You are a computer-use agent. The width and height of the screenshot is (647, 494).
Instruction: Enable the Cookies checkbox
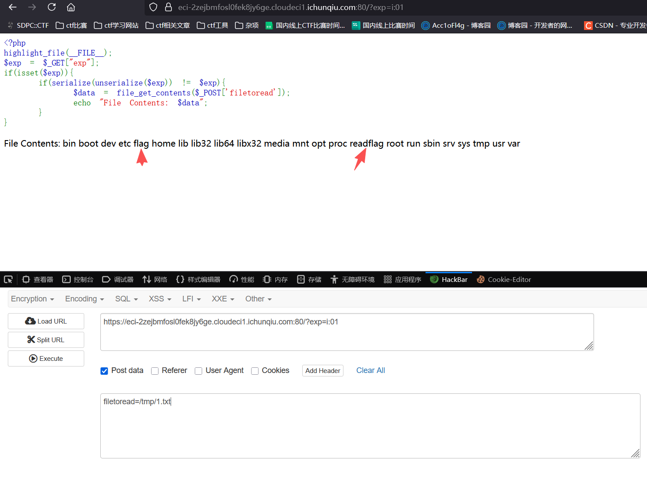(255, 371)
